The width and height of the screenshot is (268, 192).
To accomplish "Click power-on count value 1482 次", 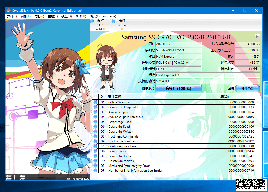I will point(247,62).
